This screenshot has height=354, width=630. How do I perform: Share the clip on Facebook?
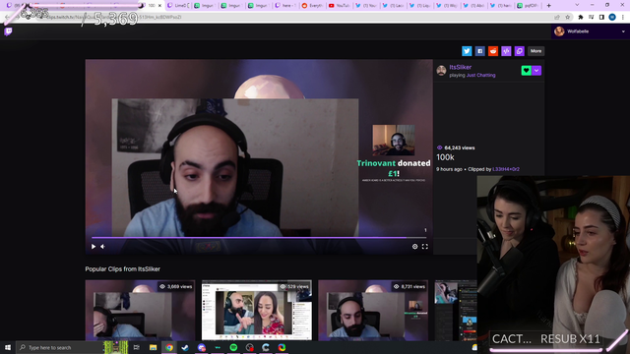coord(479,51)
